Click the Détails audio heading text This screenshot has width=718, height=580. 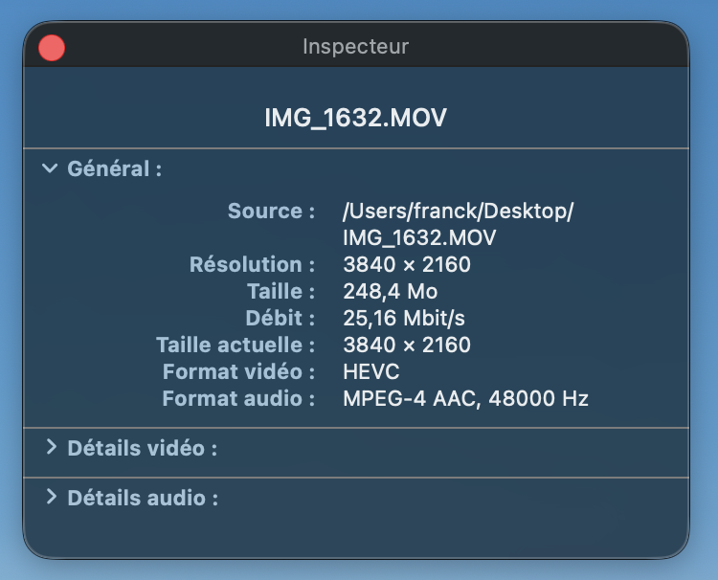tap(143, 498)
